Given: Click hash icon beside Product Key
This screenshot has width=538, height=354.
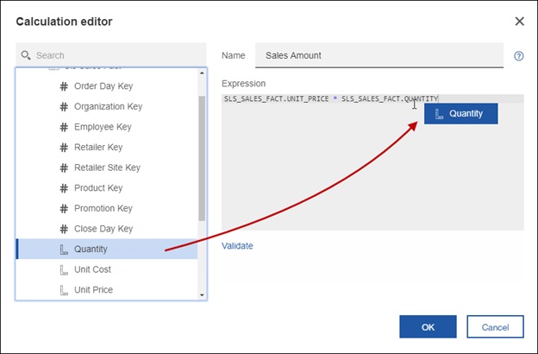Looking at the screenshot, I should [x=64, y=188].
